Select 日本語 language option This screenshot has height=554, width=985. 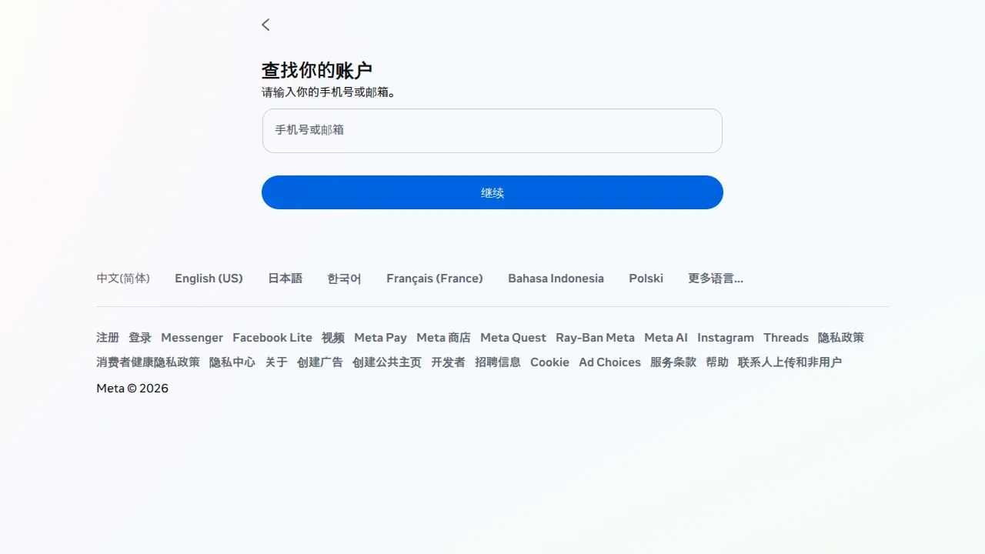click(x=285, y=279)
